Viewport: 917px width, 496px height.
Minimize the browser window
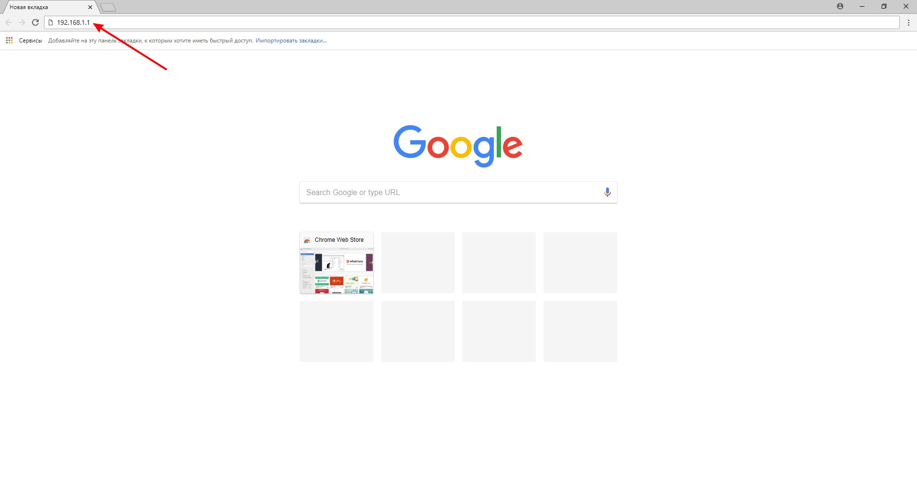tap(862, 6)
